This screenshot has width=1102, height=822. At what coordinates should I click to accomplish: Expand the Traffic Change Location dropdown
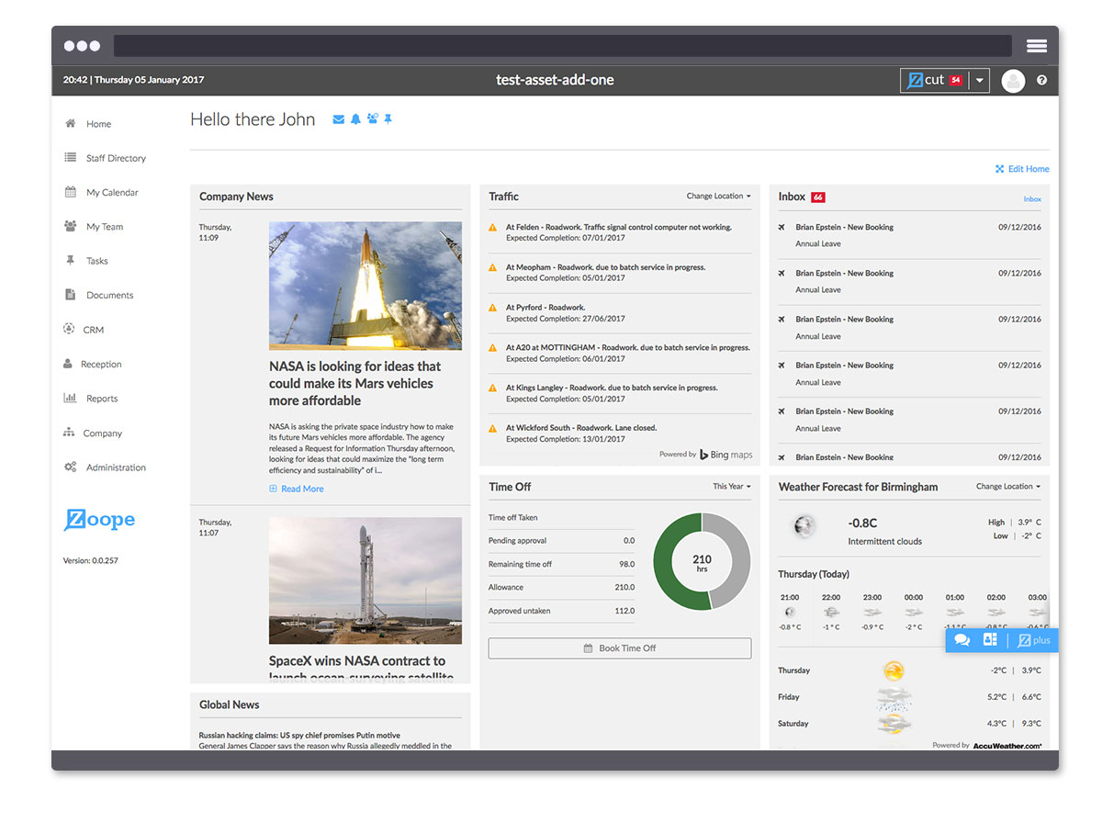click(x=718, y=197)
